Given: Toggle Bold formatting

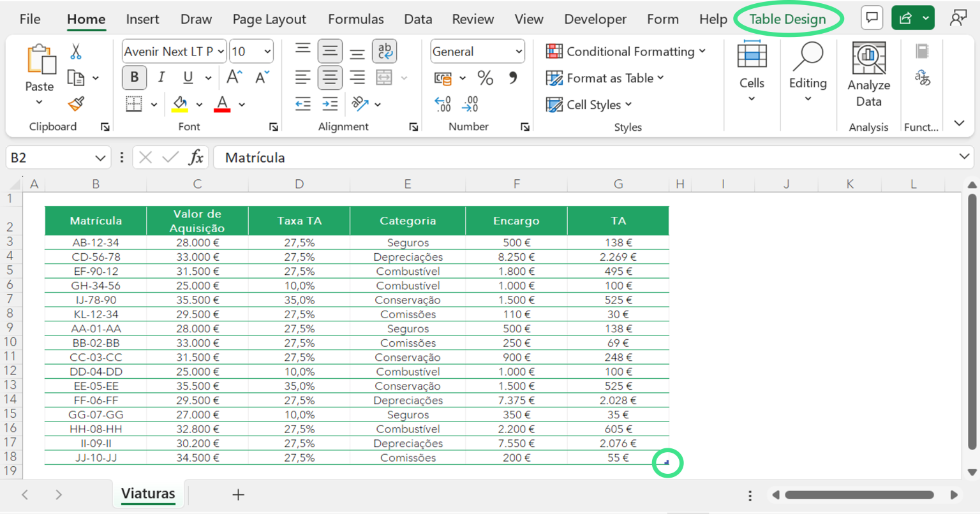Looking at the screenshot, I should pyautogui.click(x=134, y=77).
